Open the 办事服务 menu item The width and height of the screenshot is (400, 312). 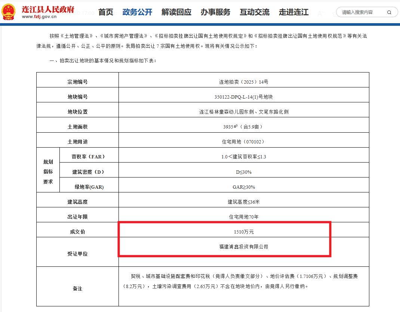point(215,12)
